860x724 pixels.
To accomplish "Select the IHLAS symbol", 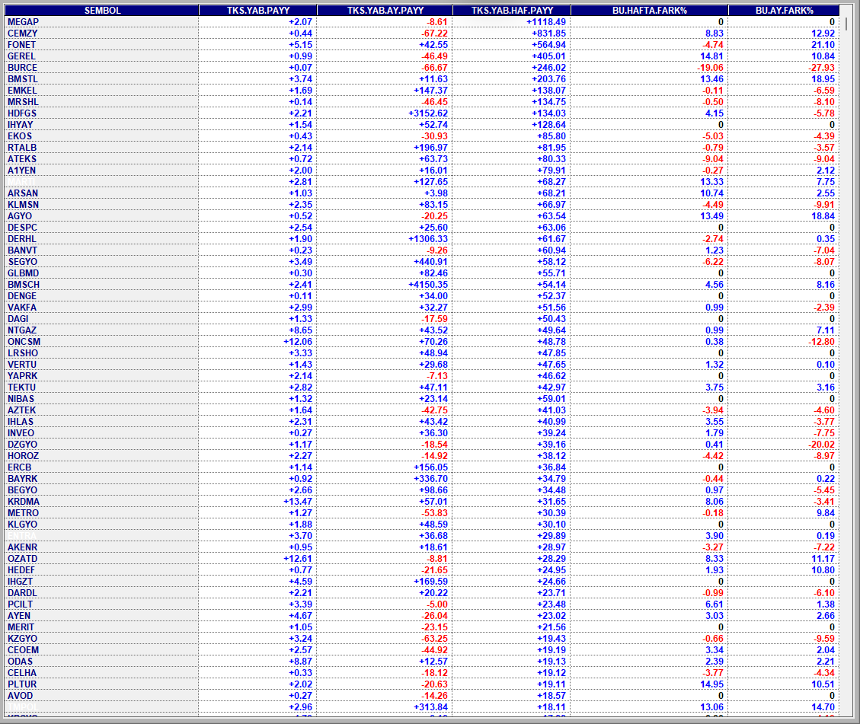I will pos(21,422).
